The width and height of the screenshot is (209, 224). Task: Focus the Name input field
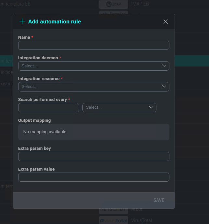pyautogui.click(x=93, y=45)
